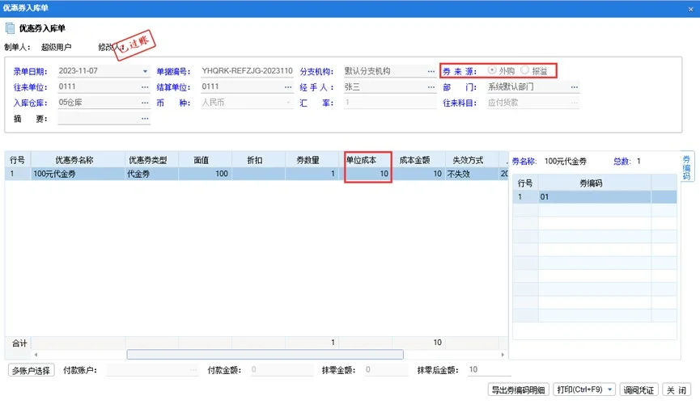Click the grid scrollbar left arrow
The width and height of the screenshot is (700, 404).
[36, 355]
